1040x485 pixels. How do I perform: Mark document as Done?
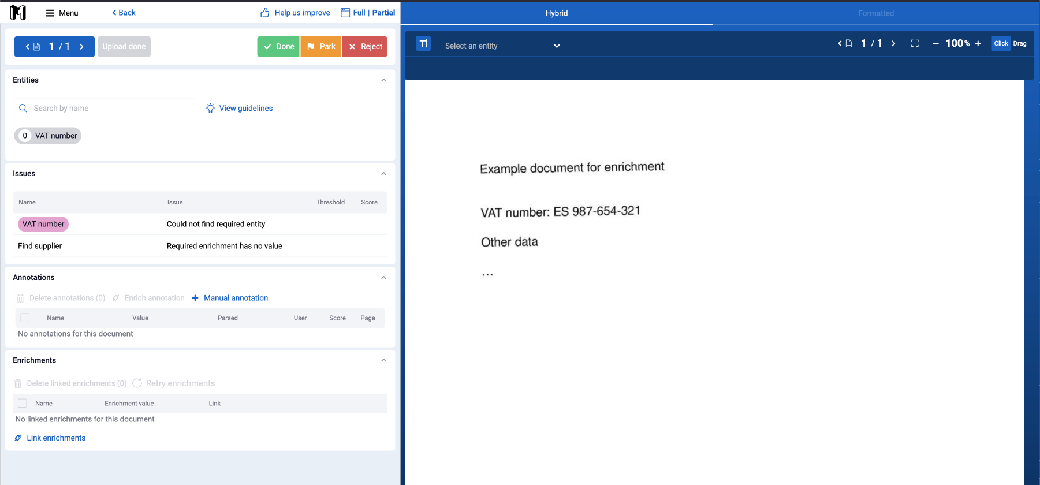coord(278,47)
